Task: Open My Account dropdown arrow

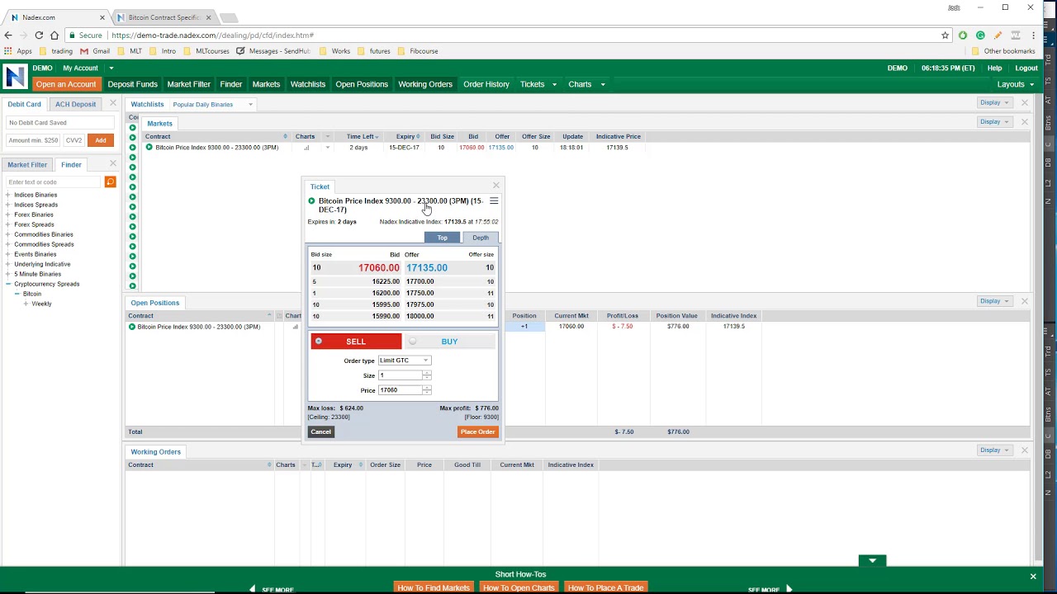Action: 111,68
